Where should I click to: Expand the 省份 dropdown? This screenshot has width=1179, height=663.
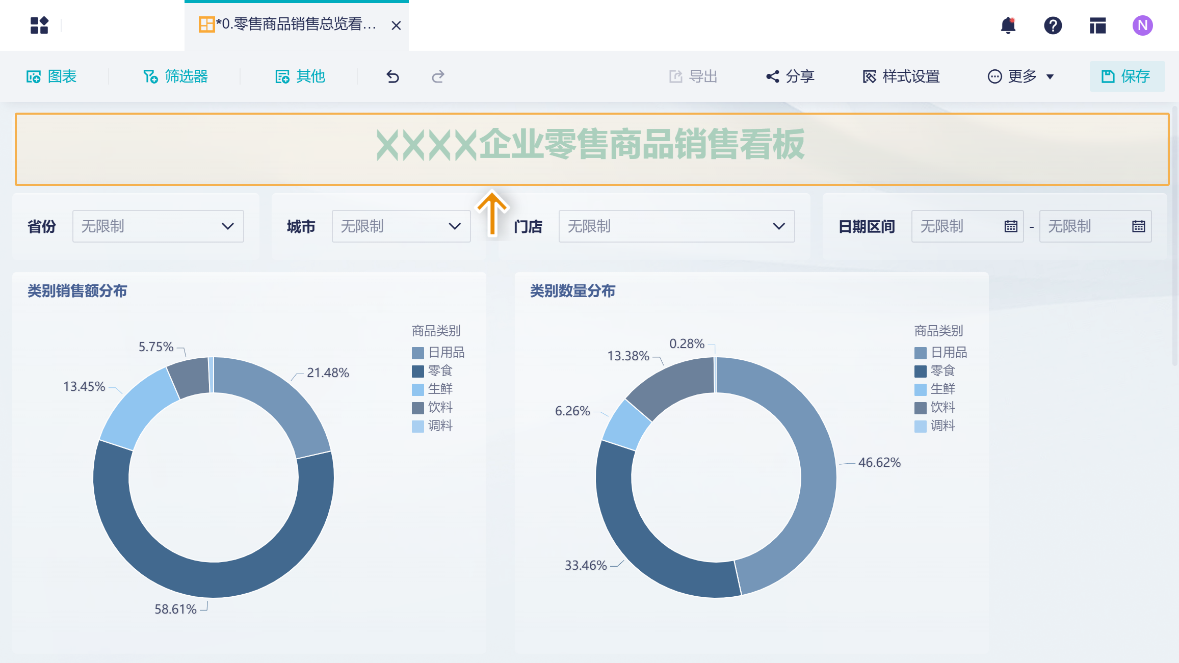(x=158, y=226)
